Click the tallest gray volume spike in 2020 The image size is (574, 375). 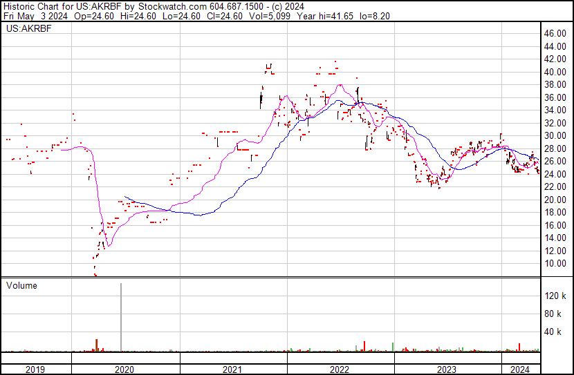122,318
